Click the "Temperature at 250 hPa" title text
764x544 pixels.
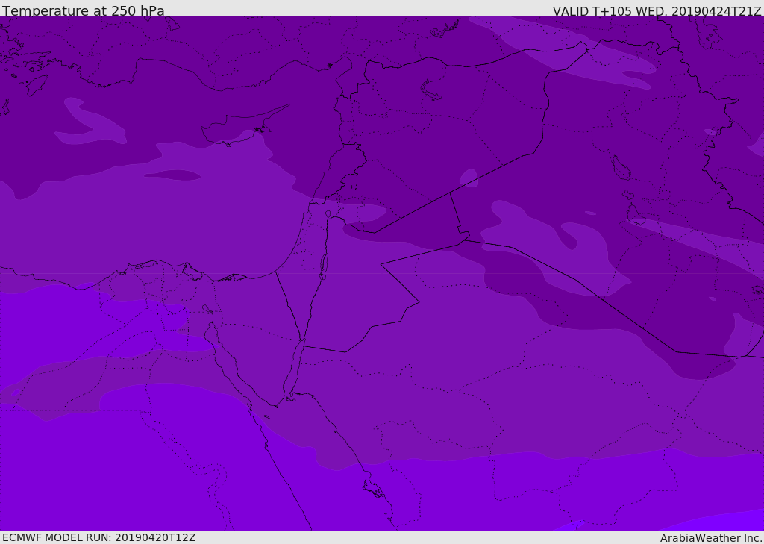(84, 11)
